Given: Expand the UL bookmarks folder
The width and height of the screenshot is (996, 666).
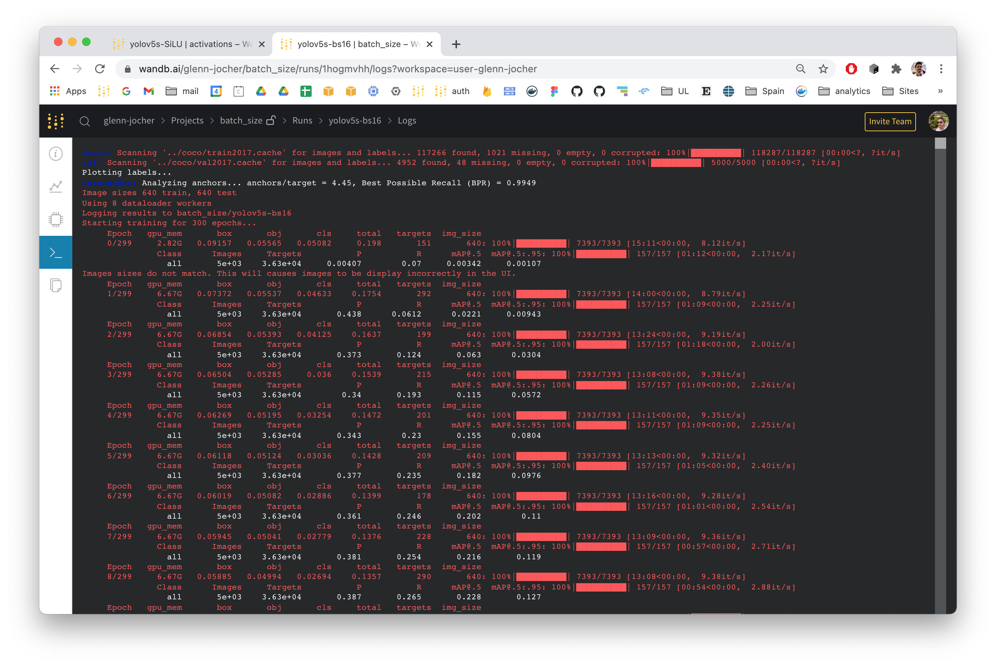Looking at the screenshot, I should 675,91.
